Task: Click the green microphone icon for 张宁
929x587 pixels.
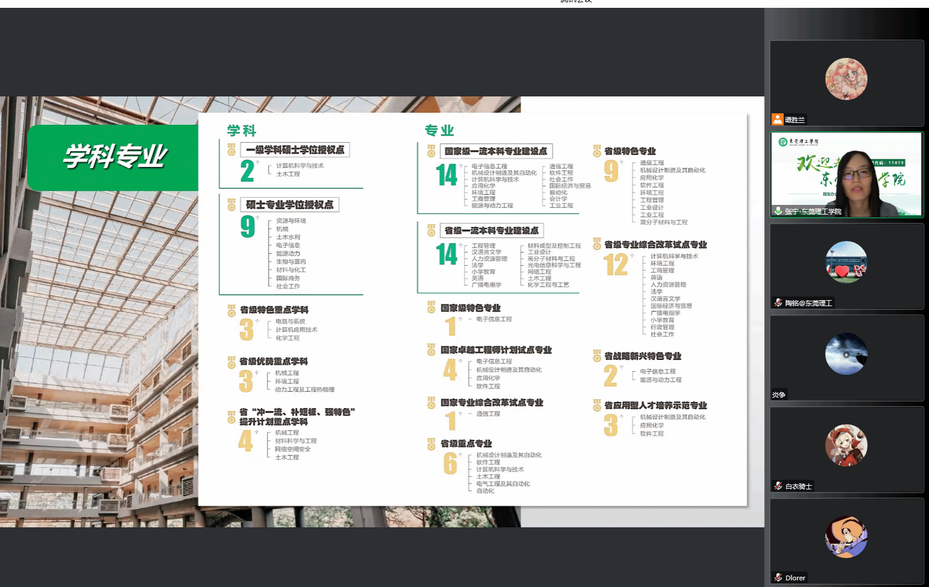Action: 778,211
